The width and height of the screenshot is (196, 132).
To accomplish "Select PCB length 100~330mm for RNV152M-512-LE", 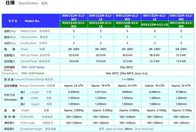I will (101, 123).
